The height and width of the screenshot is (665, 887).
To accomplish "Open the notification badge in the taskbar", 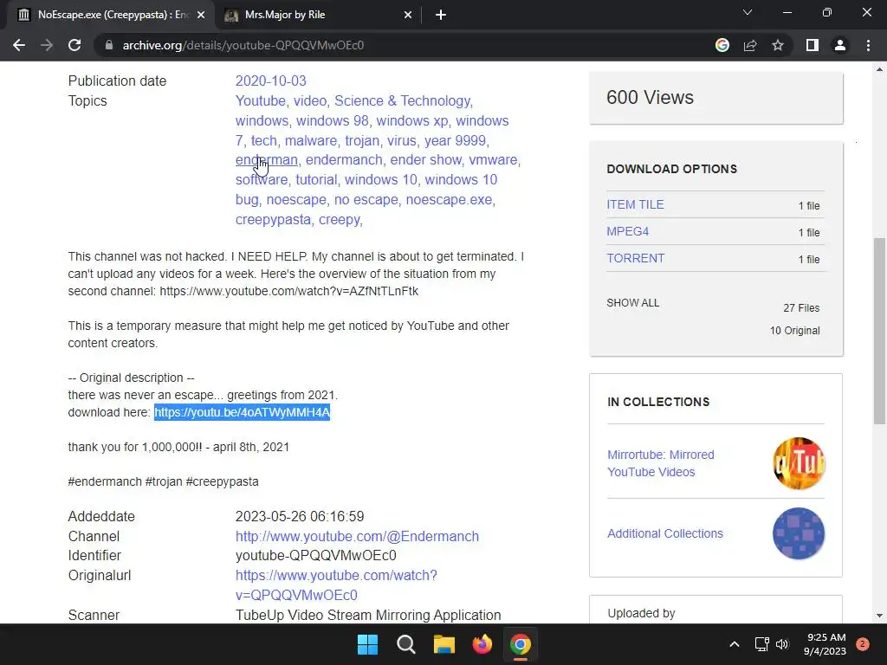I will pyautogui.click(x=863, y=644).
